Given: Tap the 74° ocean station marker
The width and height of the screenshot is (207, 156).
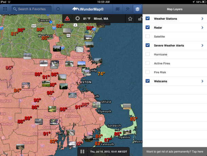Looking at the screenshot, I should 101,74.
